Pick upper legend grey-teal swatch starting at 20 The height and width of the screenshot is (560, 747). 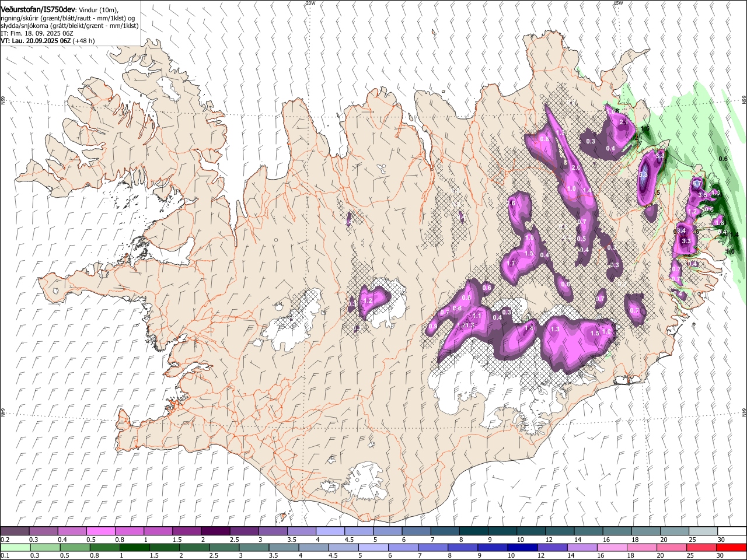(x=674, y=531)
